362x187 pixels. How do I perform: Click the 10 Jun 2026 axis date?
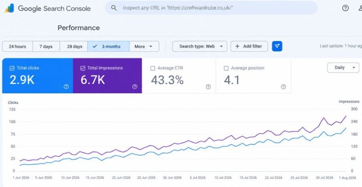[x=70, y=178]
